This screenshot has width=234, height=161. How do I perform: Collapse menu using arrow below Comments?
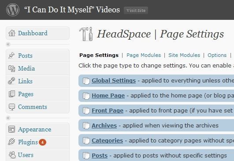[x=8, y=118]
